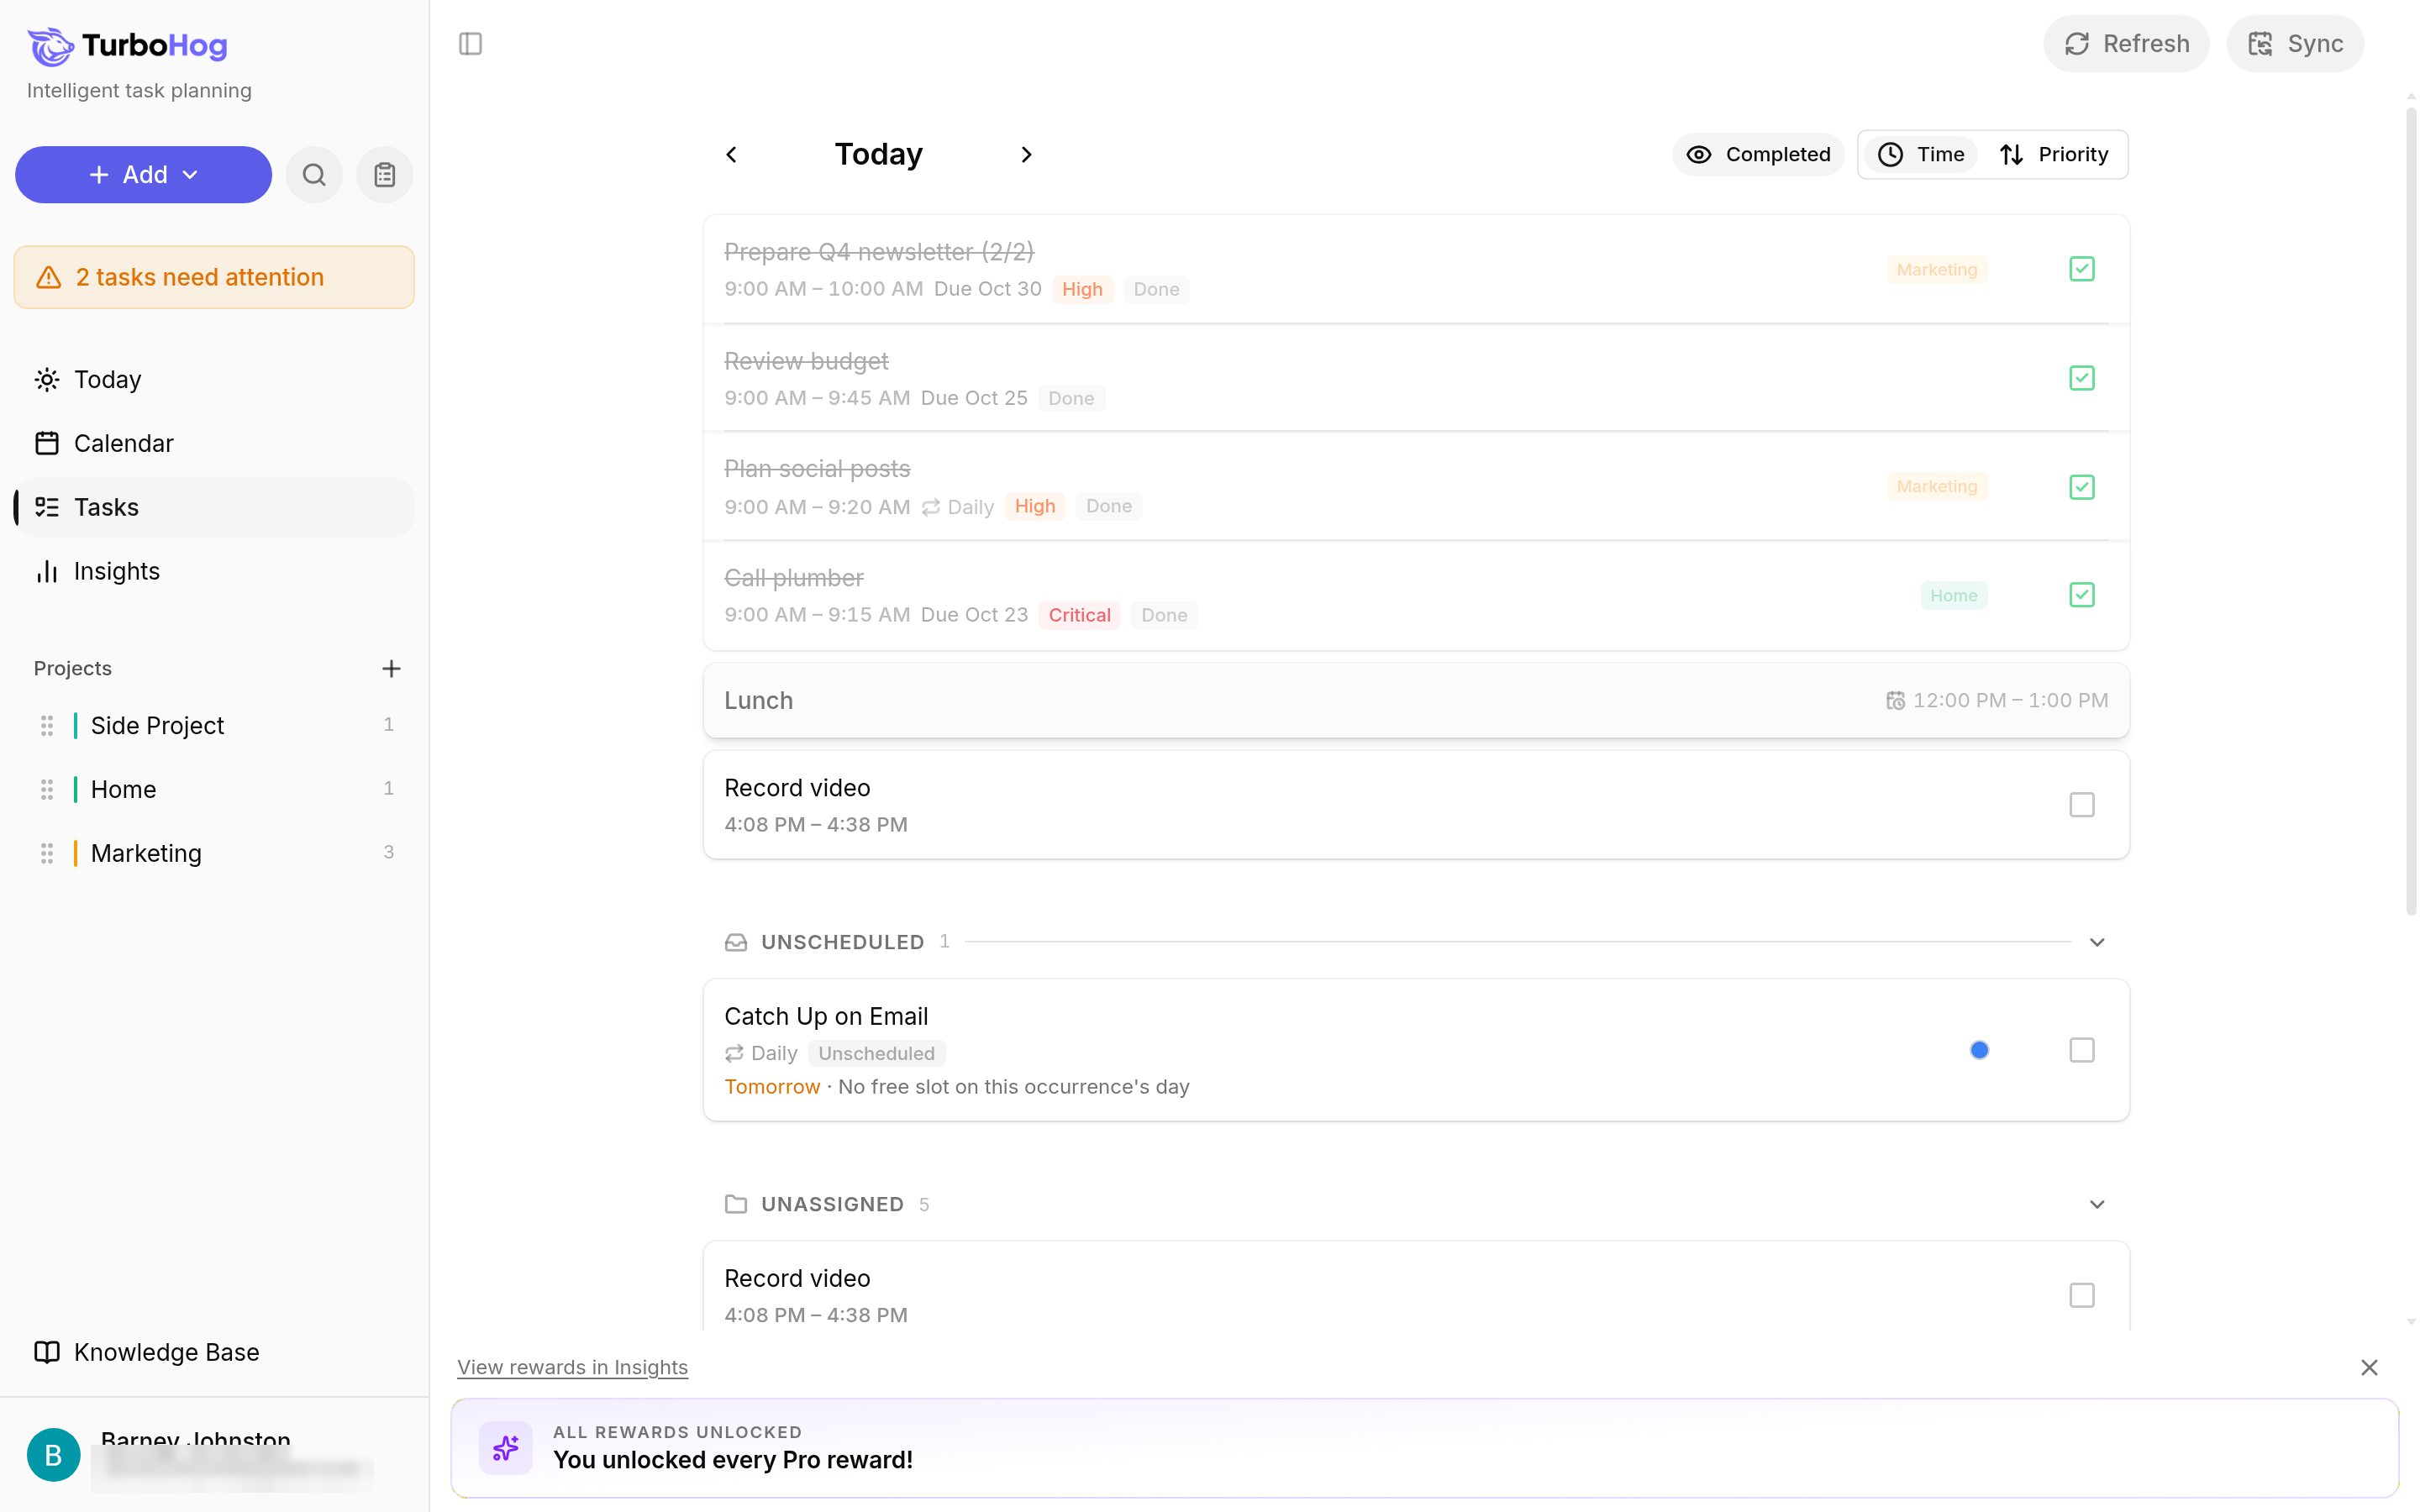
Task: Open the Add dropdown button
Action: 143,175
